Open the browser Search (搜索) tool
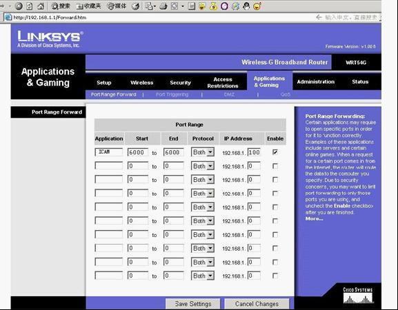This screenshot has width=398, height=310. 61,6
